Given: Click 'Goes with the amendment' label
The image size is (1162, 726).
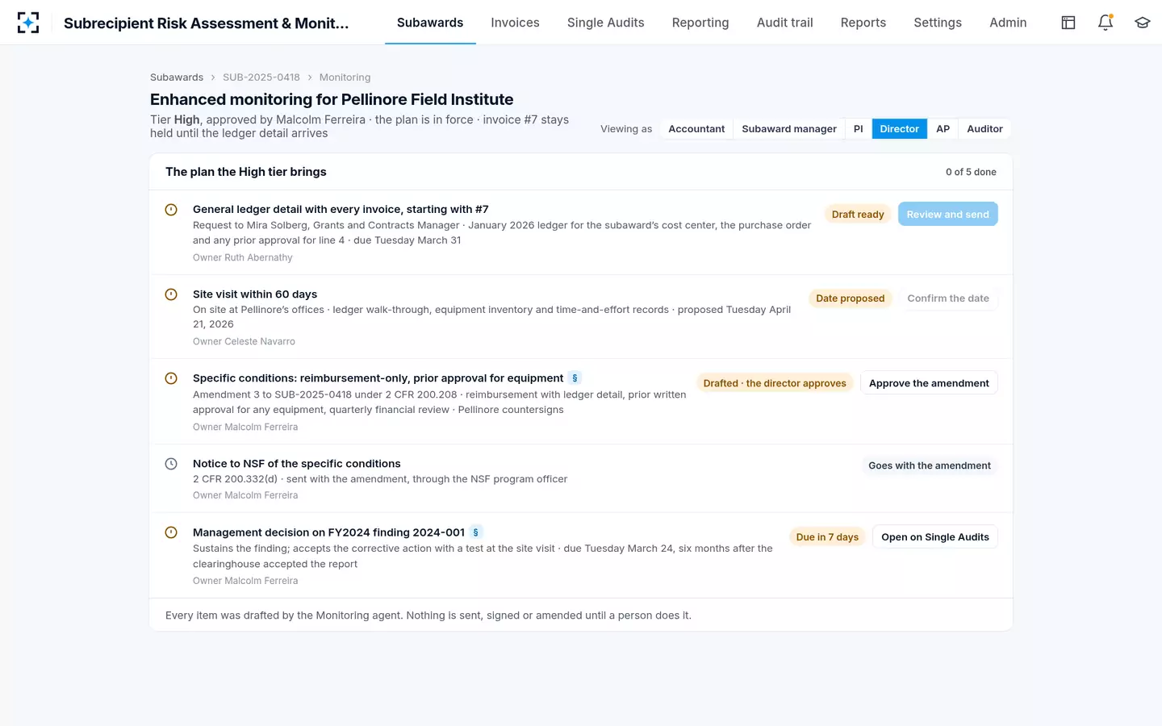Looking at the screenshot, I should [930, 465].
